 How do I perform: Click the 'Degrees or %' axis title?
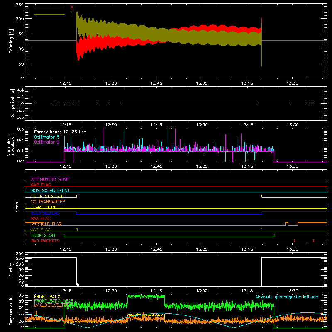coord(11,311)
